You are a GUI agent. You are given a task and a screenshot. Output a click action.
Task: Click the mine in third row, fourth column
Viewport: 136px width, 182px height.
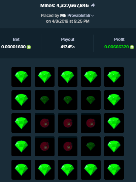pos(91,123)
